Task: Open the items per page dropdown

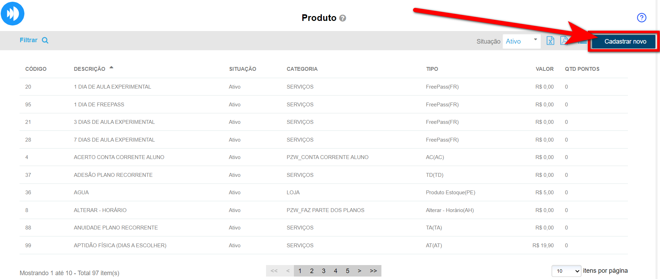Action: pos(566,271)
